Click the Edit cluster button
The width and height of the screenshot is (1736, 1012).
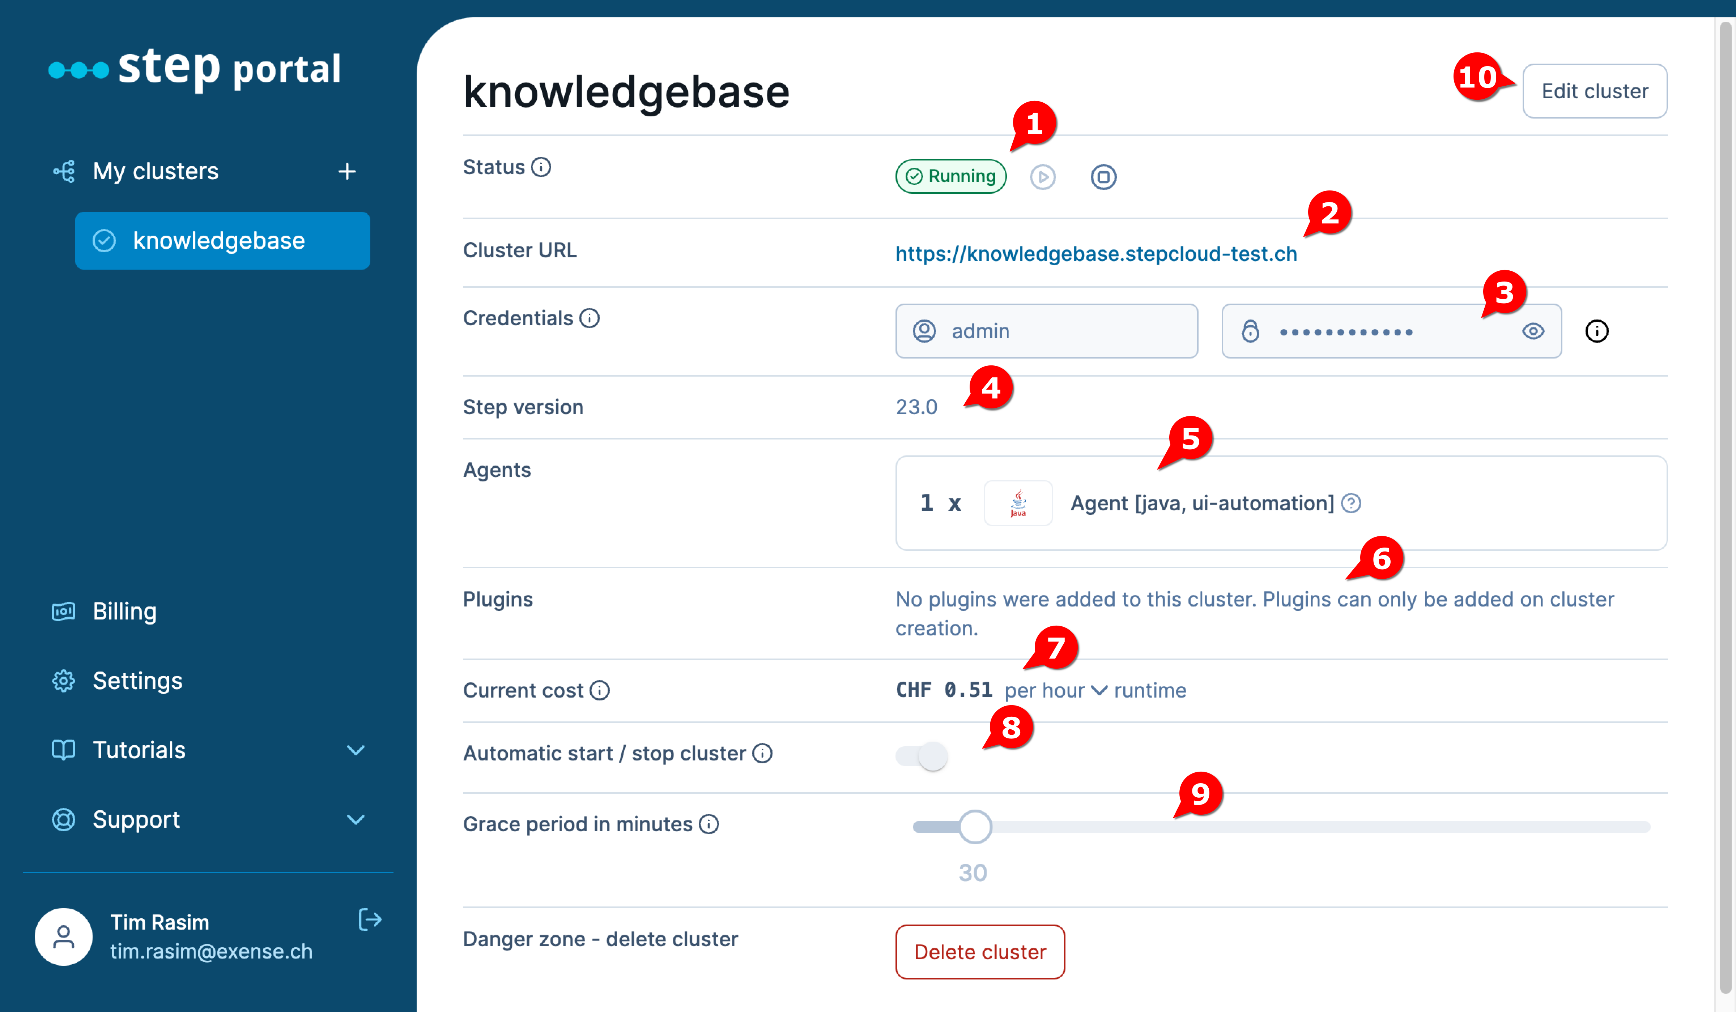tap(1595, 90)
